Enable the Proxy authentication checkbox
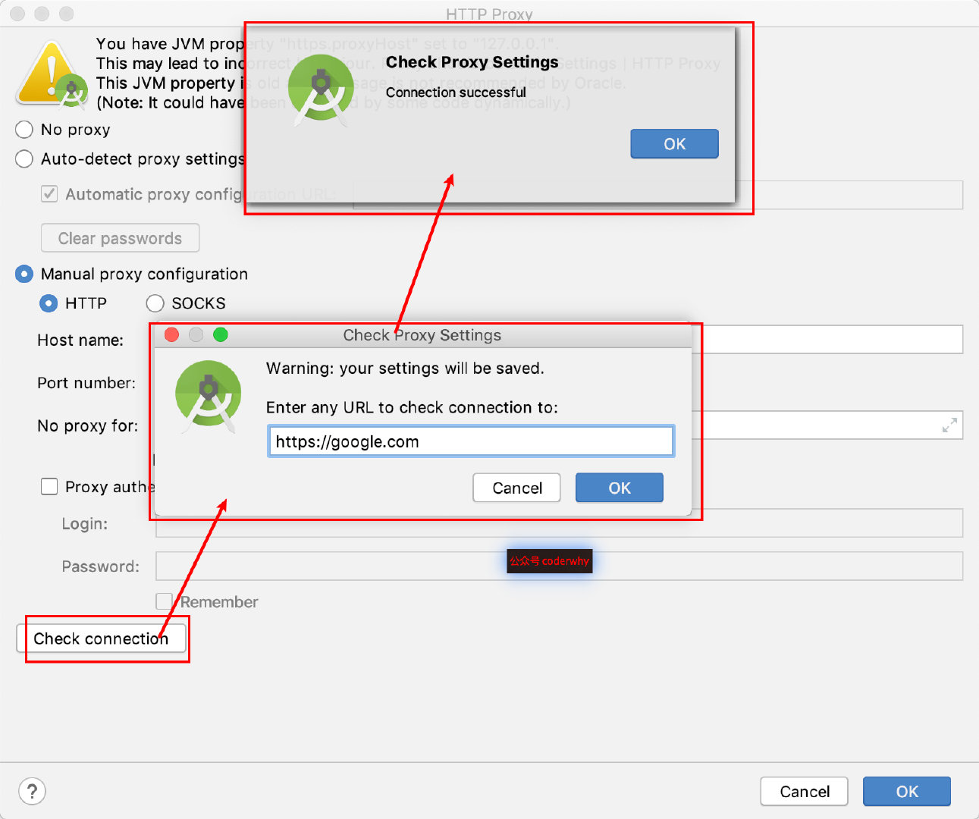This screenshot has width=979, height=819. (49, 486)
